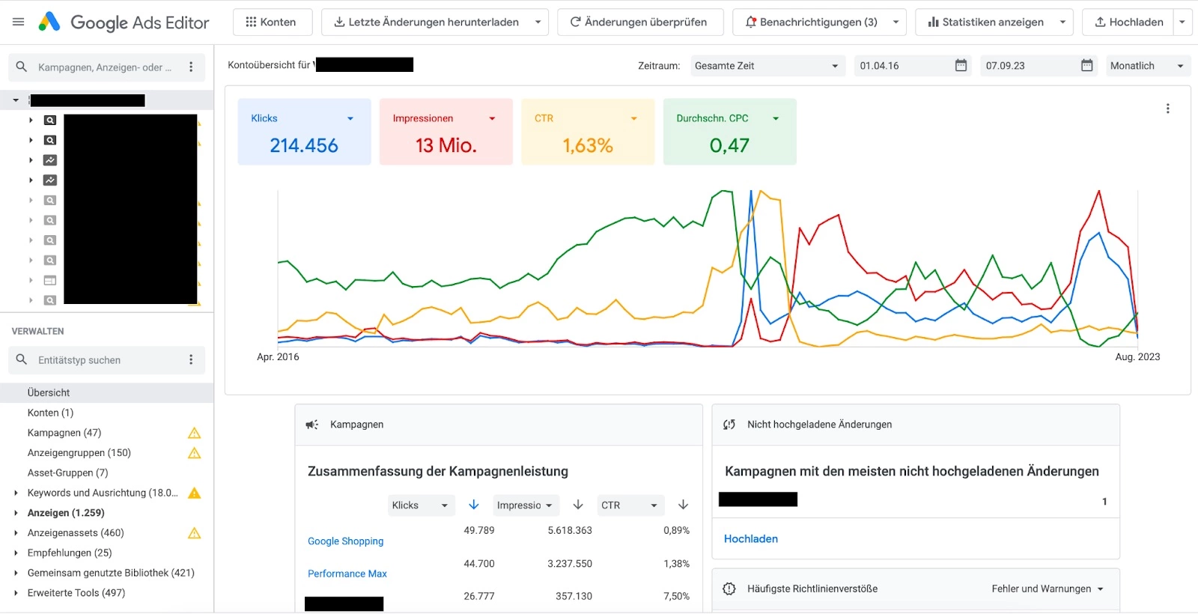The width and height of the screenshot is (1198, 614).
Task: Expand Keywords und Ausrichtung entry
Action: click(x=16, y=493)
